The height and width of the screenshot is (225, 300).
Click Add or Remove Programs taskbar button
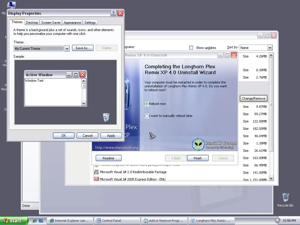click(164, 221)
